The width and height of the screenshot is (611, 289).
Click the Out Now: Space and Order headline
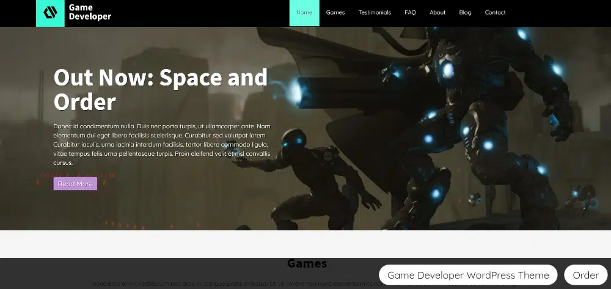[x=161, y=89]
